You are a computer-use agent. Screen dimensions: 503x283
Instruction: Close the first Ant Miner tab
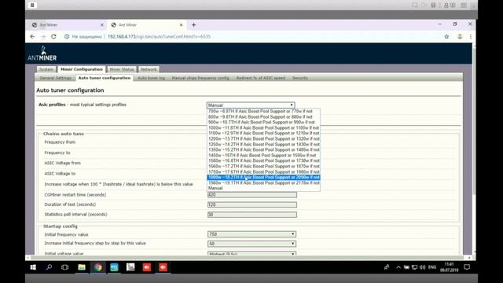coord(102,24)
